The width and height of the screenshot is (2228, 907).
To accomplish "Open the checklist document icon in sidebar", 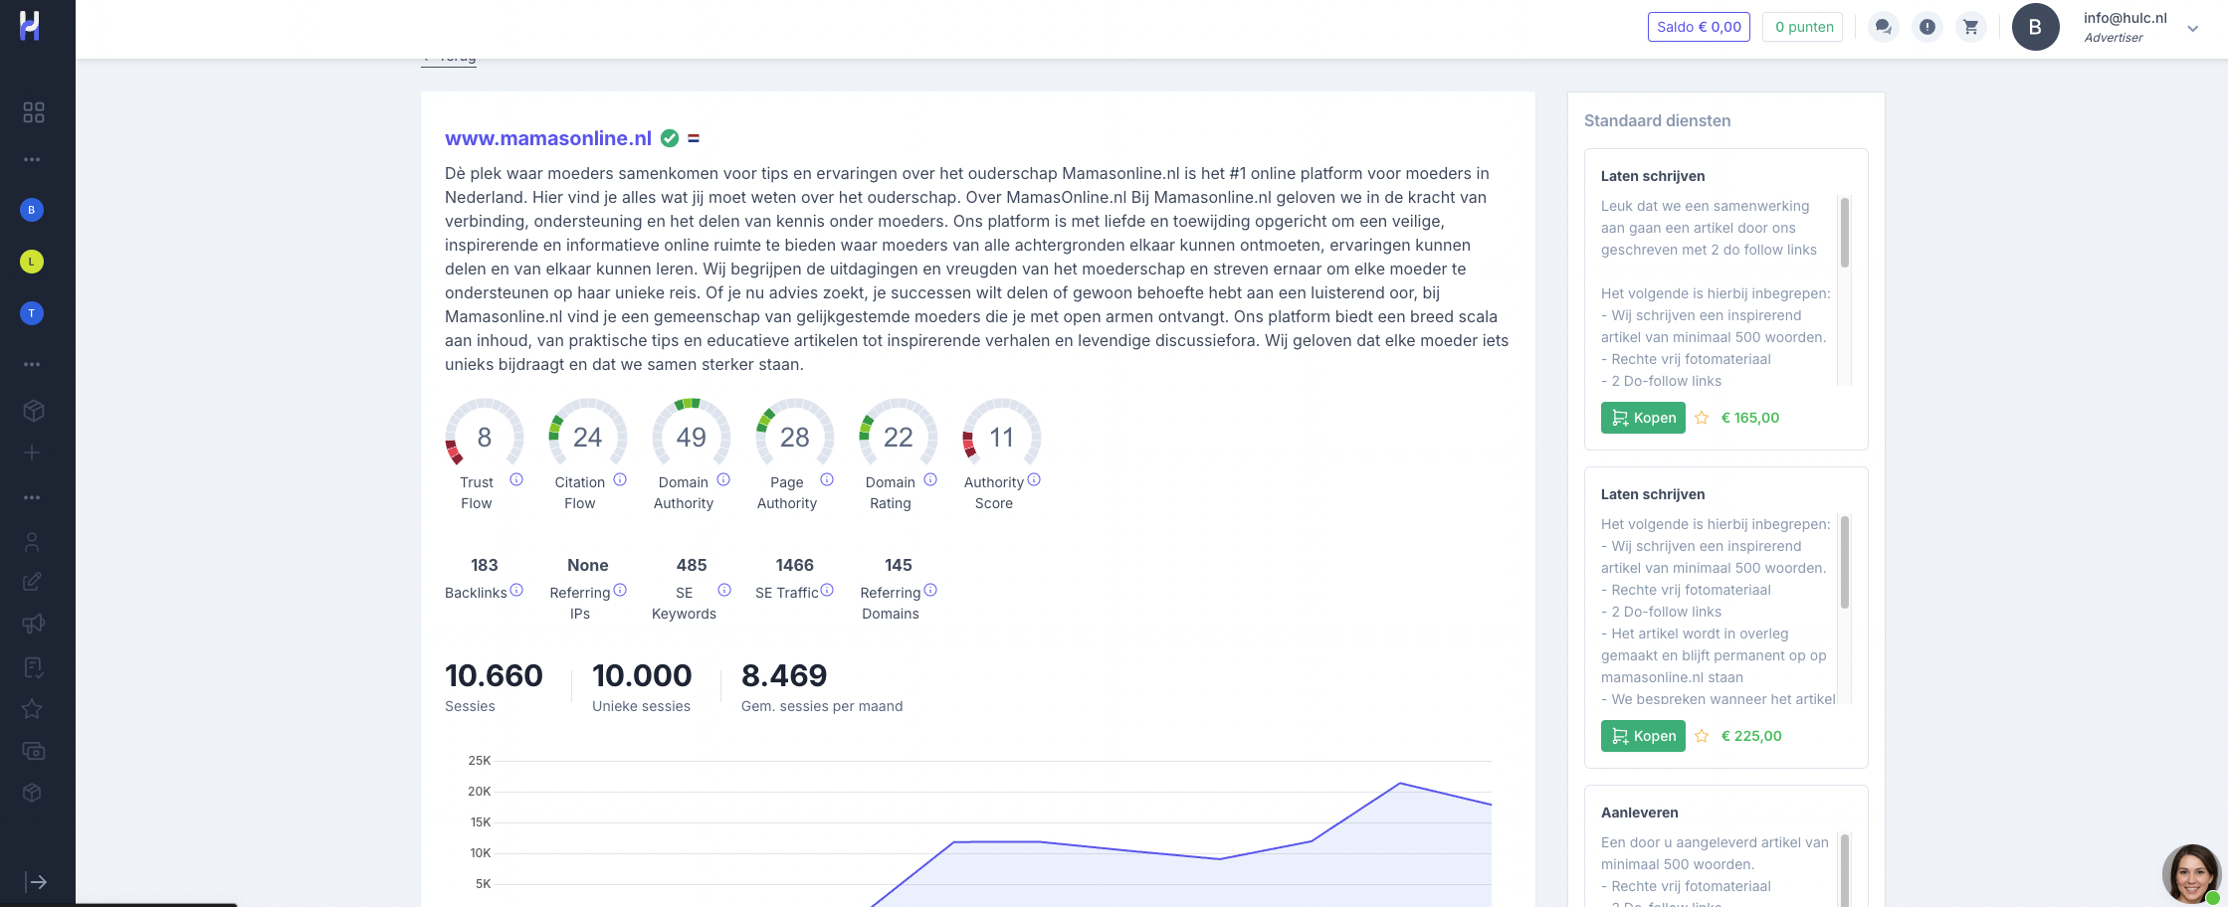I will point(33,667).
